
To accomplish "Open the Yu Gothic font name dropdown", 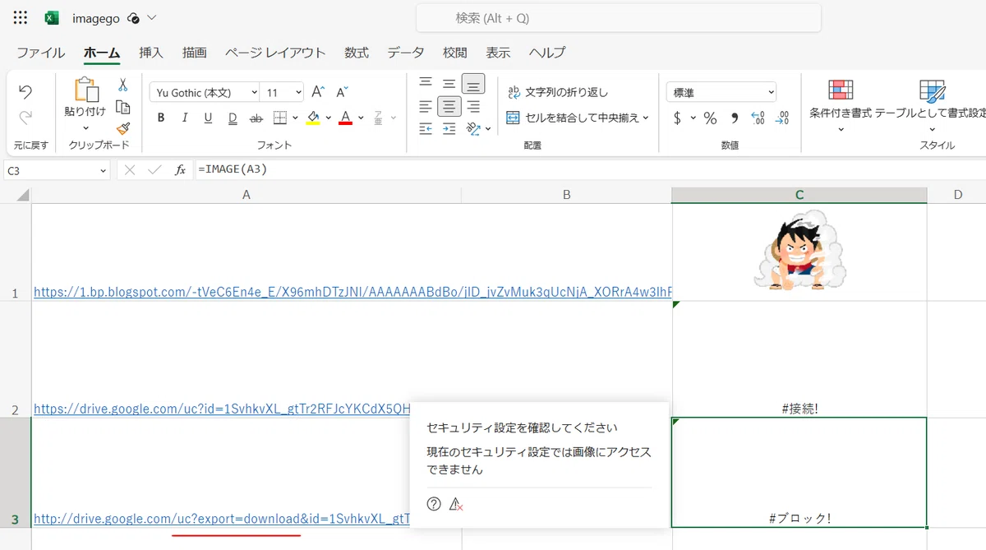I will (x=206, y=93).
